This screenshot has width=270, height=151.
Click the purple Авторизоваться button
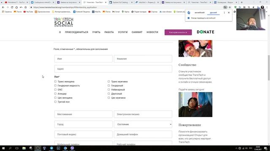(178, 32)
